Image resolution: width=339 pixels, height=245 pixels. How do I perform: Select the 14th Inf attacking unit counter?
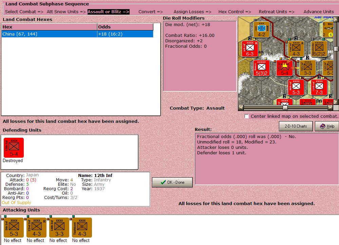coord(59,227)
